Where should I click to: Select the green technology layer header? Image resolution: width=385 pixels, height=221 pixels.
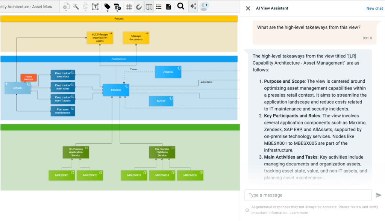120,127
